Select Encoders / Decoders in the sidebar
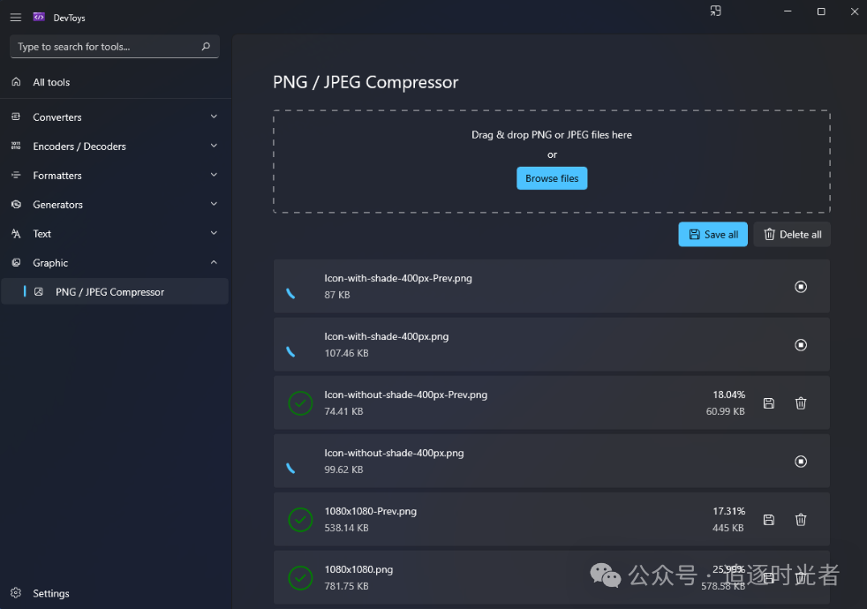This screenshot has height=609, width=867. [115, 146]
